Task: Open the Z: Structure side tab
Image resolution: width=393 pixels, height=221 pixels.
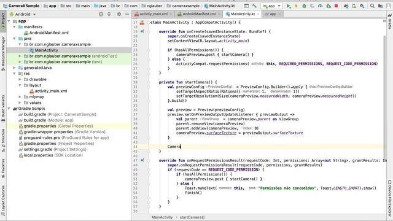Action: coord(3,140)
